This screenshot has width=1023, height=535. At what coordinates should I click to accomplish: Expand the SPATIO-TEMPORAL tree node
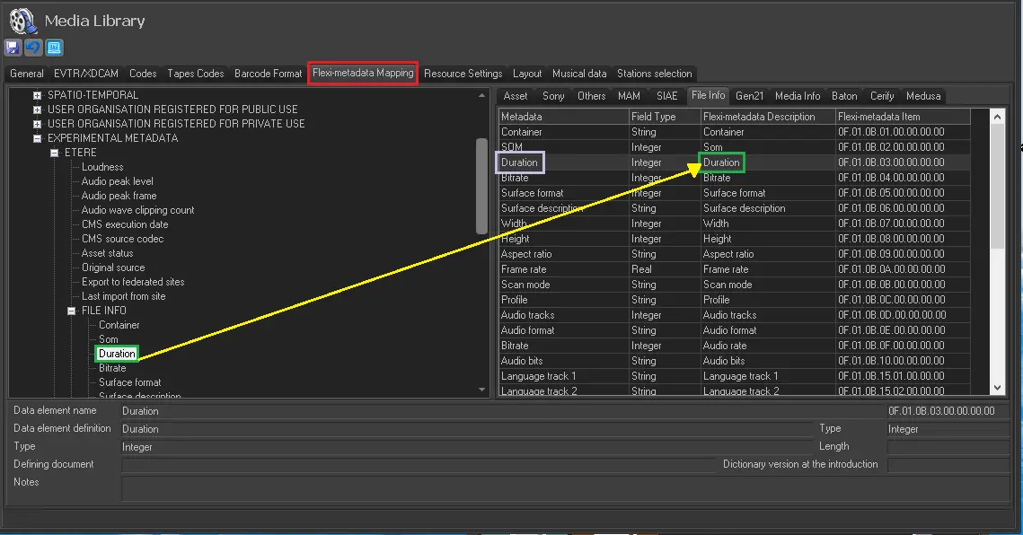[38, 95]
